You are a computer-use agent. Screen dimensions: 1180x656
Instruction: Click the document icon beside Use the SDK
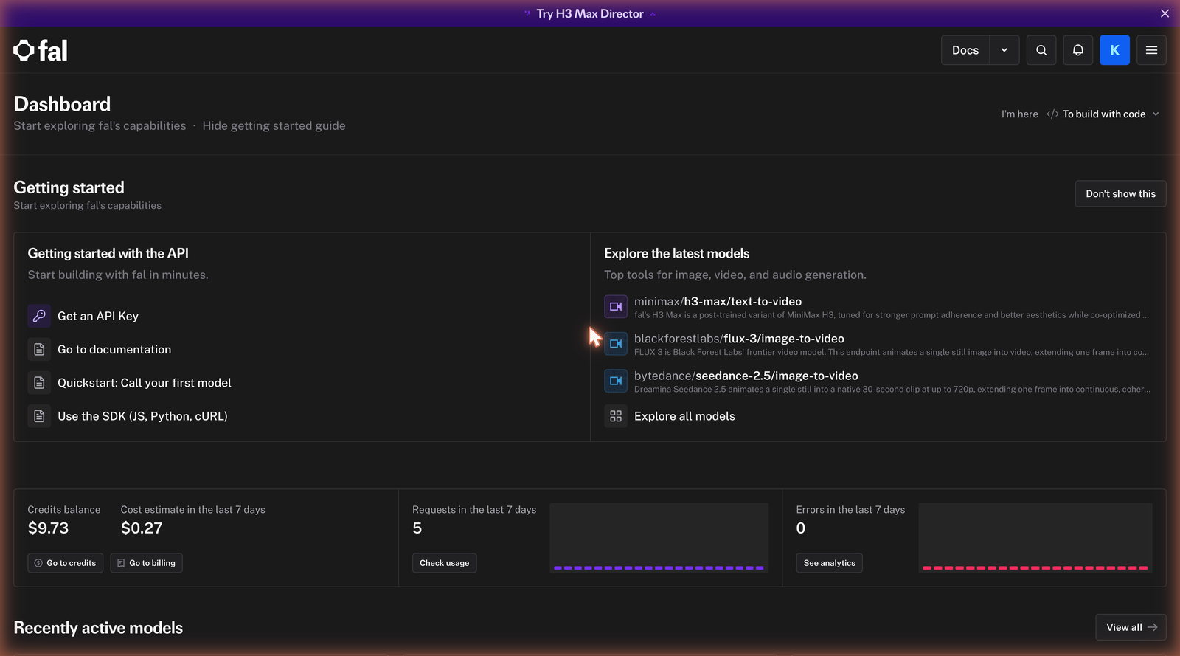[x=39, y=416]
